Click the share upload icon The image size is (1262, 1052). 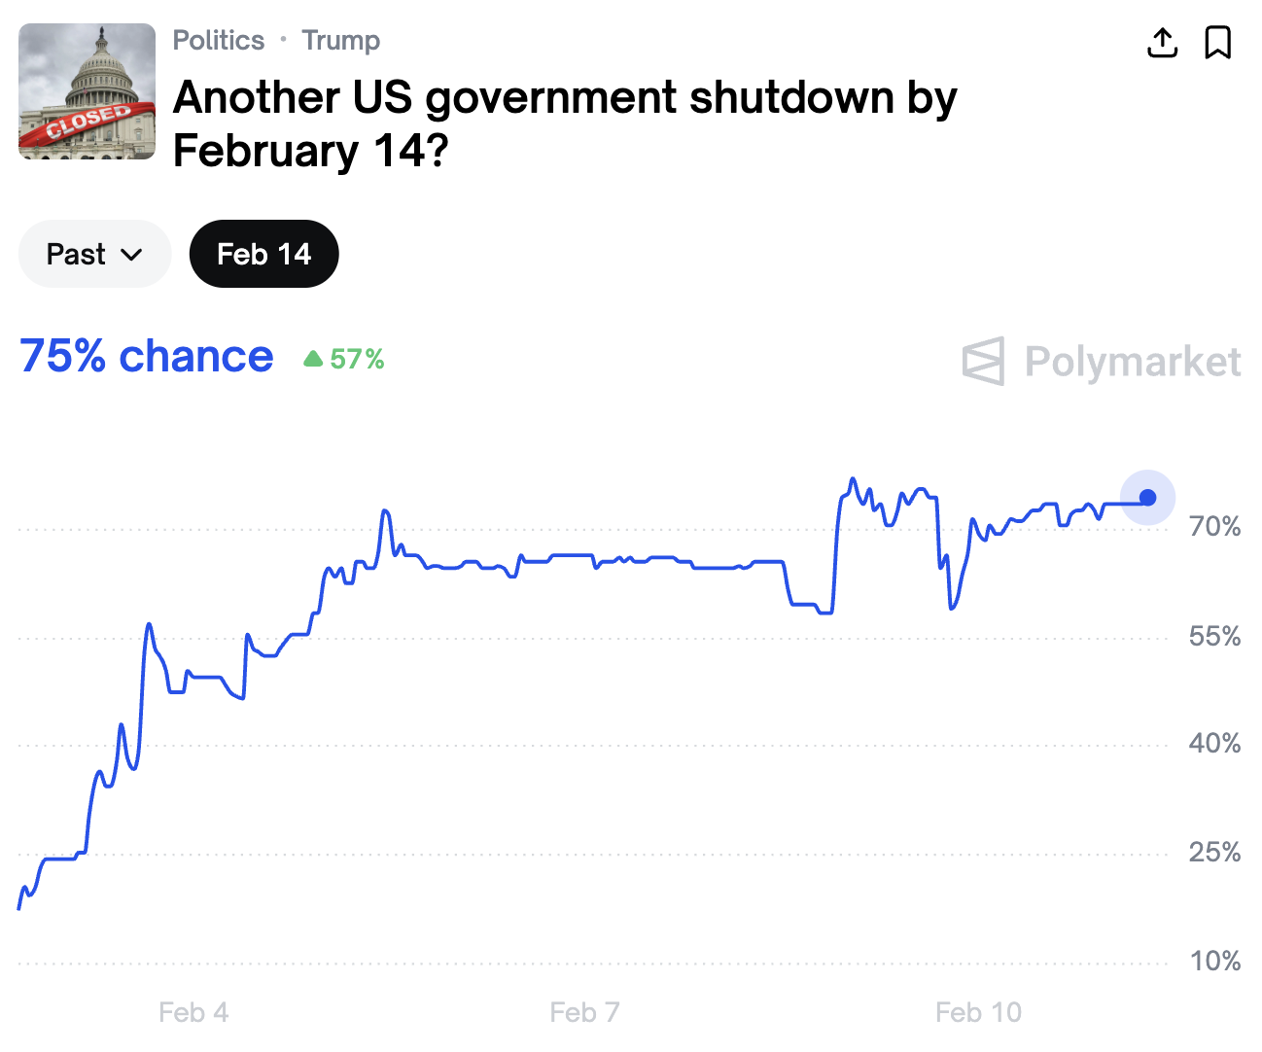[x=1163, y=43]
